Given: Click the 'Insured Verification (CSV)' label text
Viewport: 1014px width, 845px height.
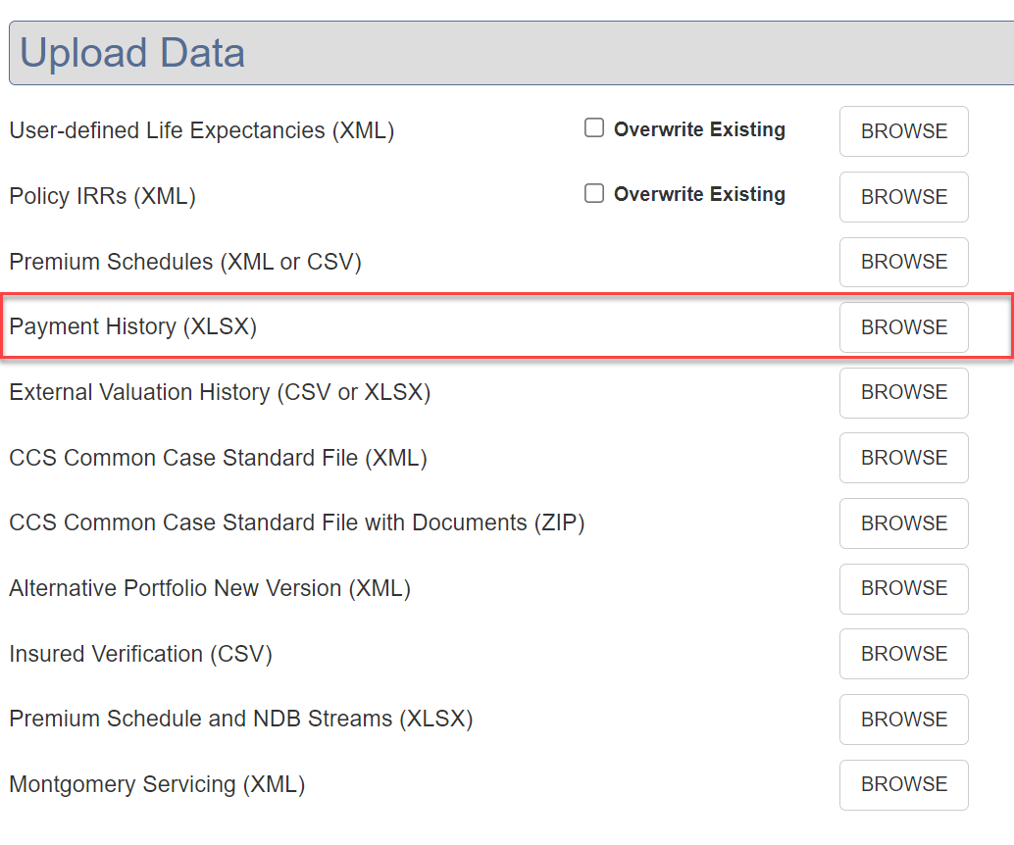Looking at the screenshot, I should click(140, 654).
